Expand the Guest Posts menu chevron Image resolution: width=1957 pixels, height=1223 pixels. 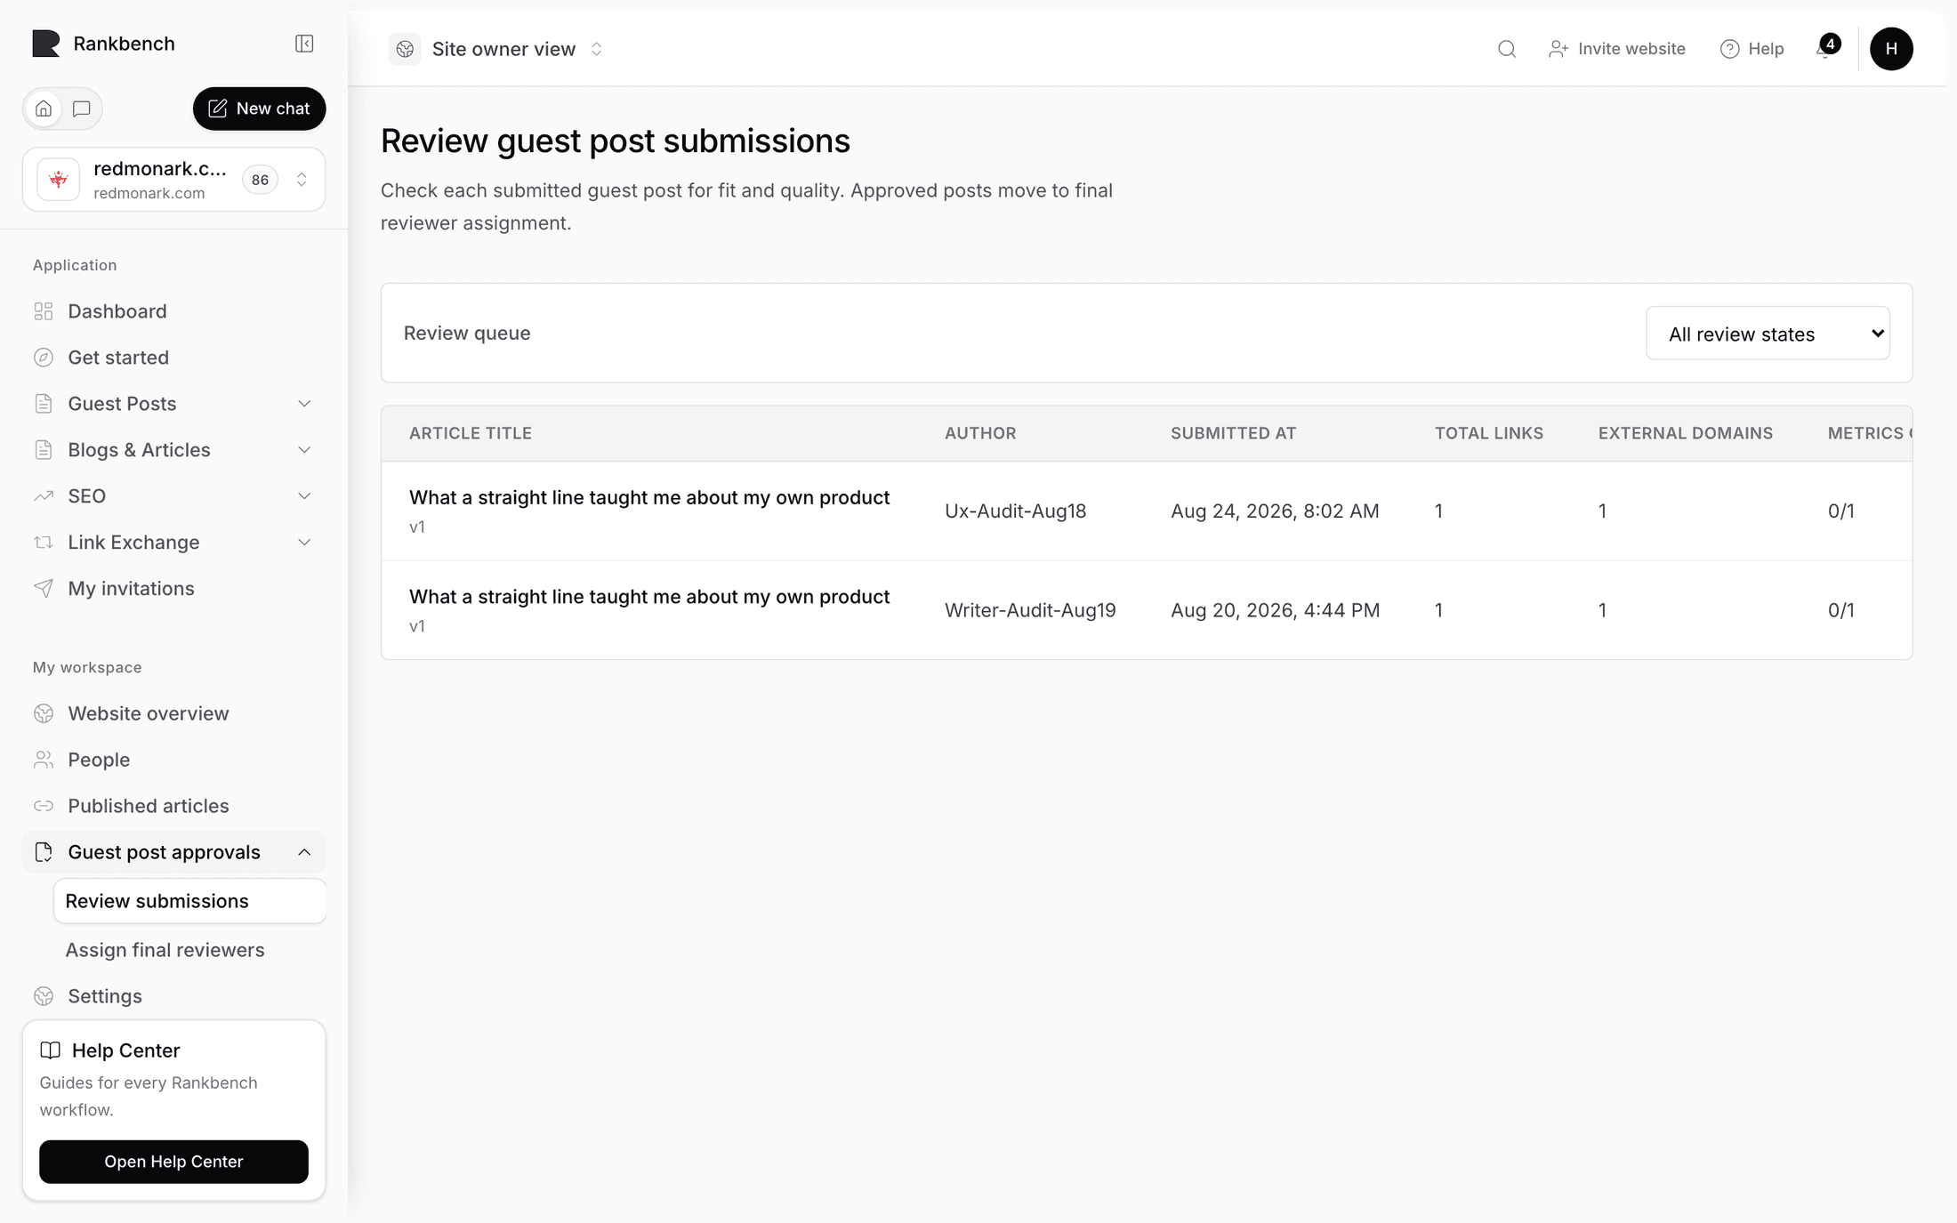tap(304, 404)
